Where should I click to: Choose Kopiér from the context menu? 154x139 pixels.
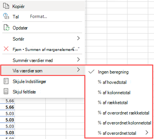42,6
